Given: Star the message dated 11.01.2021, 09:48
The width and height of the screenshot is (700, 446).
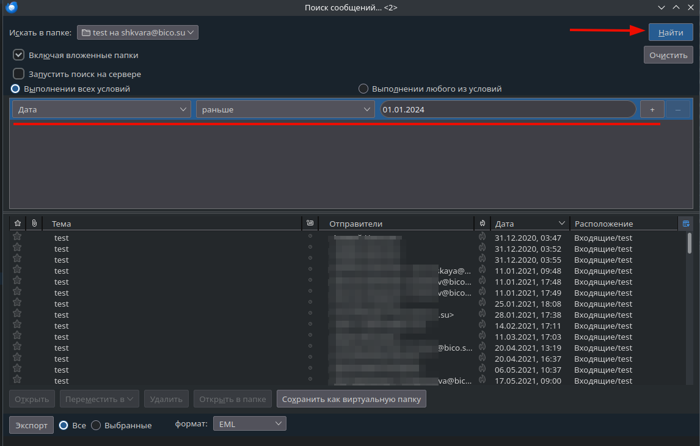Looking at the screenshot, I should tap(17, 269).
